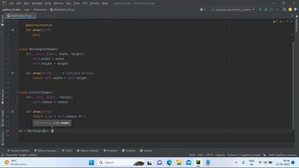Collapse Circle __init__ method fold marker

(x=18, y=97)
